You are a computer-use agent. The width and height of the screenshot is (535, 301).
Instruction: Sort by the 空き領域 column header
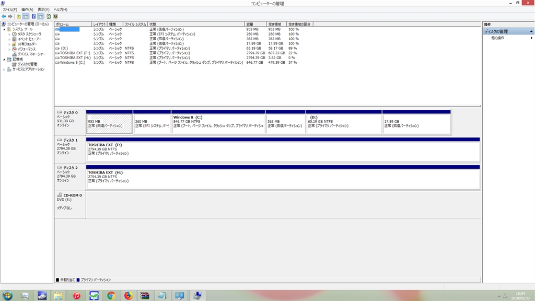point(276,24)
